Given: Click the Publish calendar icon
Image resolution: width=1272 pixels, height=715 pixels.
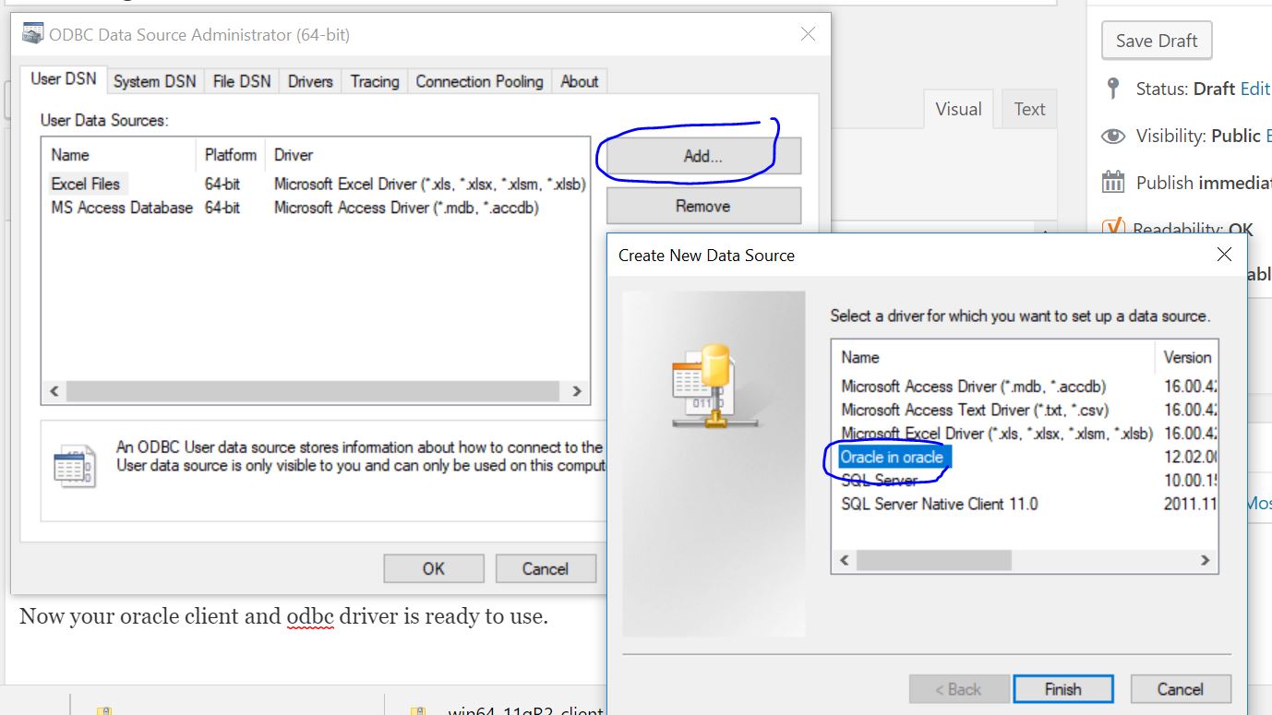Looking at the screenshot, I should coord(1113,182).
